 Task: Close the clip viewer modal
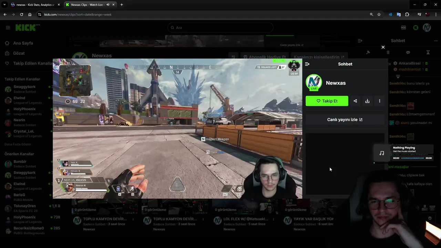coord(383,47)
